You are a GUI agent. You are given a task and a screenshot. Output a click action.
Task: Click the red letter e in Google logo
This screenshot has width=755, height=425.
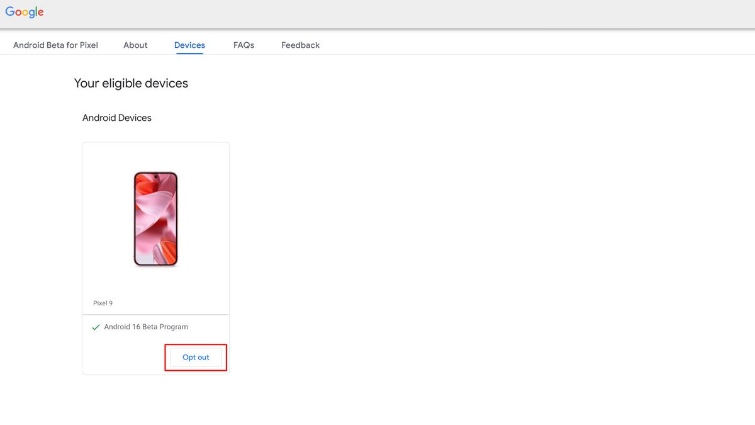click(x=41, y=13)
